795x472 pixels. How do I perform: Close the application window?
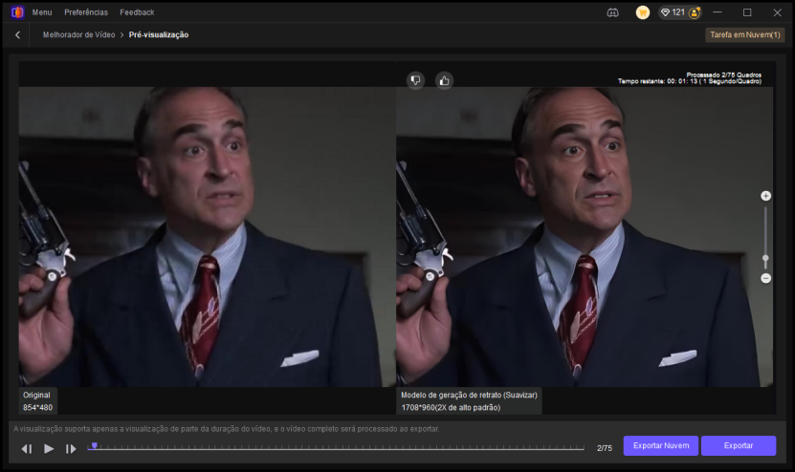777,12
